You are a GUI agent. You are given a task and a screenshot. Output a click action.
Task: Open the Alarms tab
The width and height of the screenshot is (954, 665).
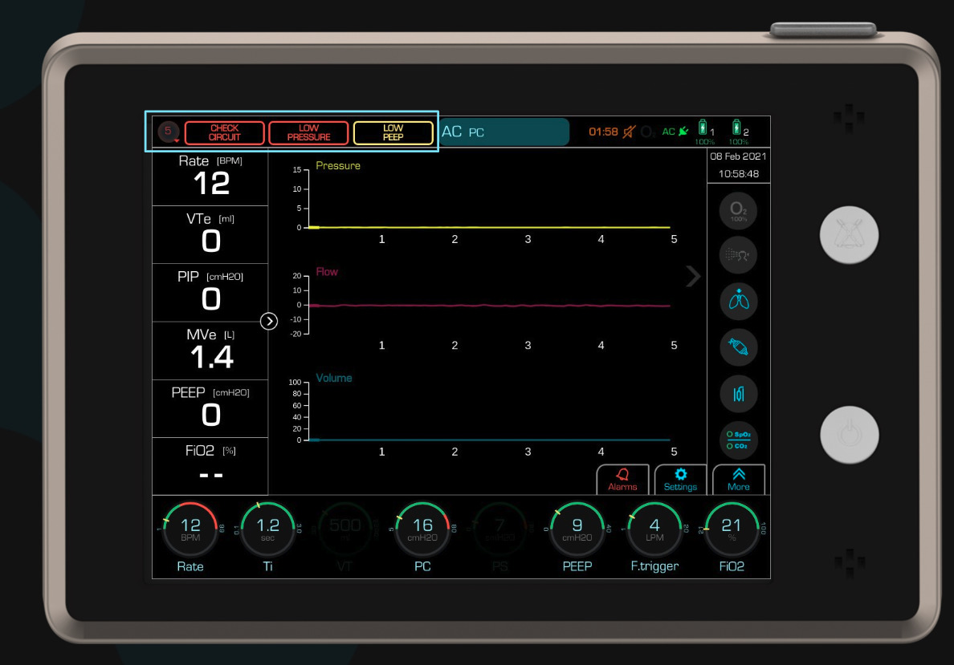[x=622, y=480]
